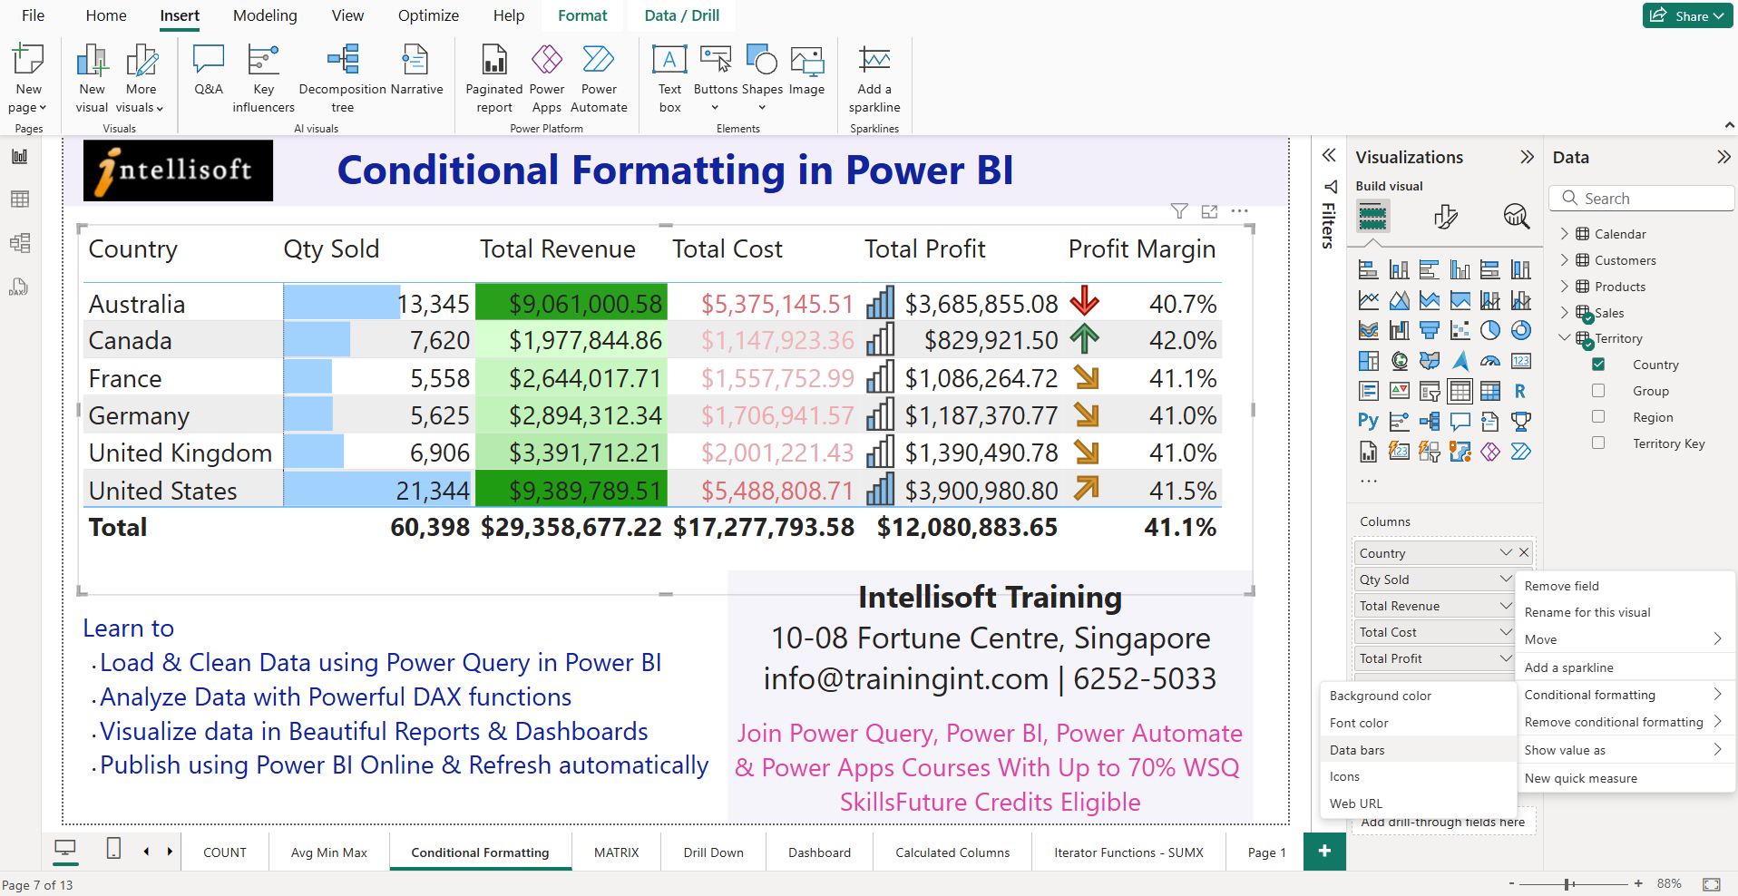Choose Background color in submenu
This screenshot has width=1738, height=896.
click(x=1419, y=696)
